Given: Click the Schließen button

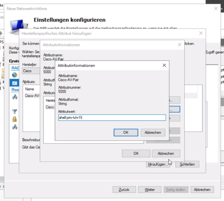Looking at the screenshot, I should [187, 164].
